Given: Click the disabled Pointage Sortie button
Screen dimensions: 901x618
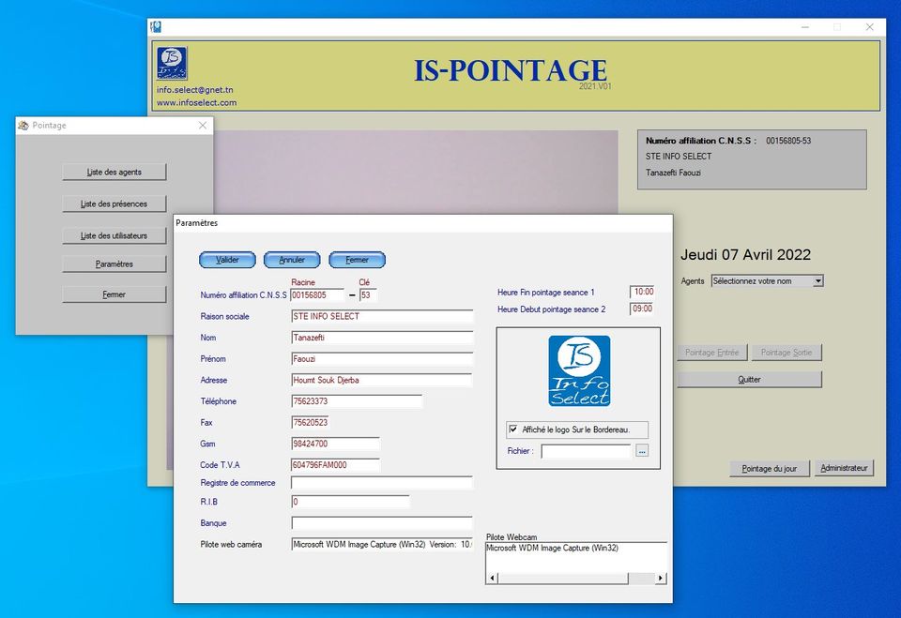Looking at the screenshot, I should click(x=786, y=353).
